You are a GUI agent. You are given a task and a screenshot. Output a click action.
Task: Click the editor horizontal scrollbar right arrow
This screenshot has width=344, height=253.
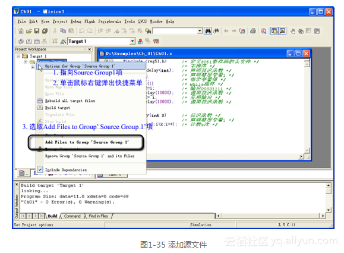pyautogui.click(x=301, y=157)
